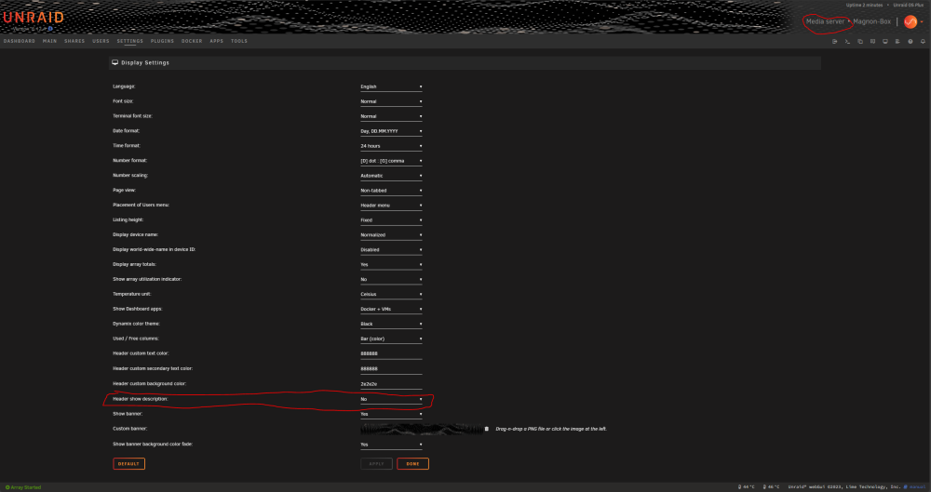Go to the Main menu
Viewport: 931px width, 492px height.
tap(50, 42)
